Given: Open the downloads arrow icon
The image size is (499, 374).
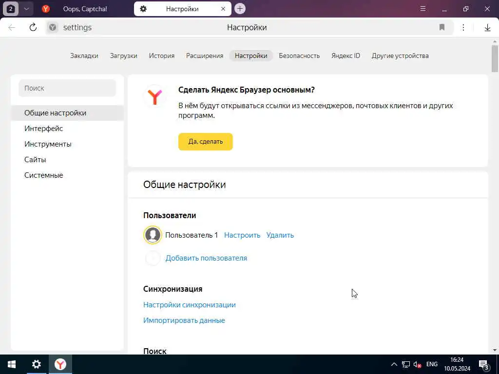Looking at the screenshot, I should coord(487,28).
